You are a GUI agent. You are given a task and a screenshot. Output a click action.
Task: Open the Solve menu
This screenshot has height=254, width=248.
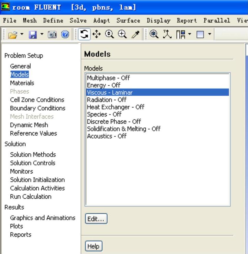coord(78,20)
